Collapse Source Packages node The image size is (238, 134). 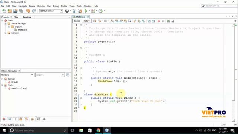pos(6,23)
